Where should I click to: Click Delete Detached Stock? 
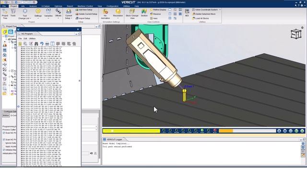tap(203, 14)
